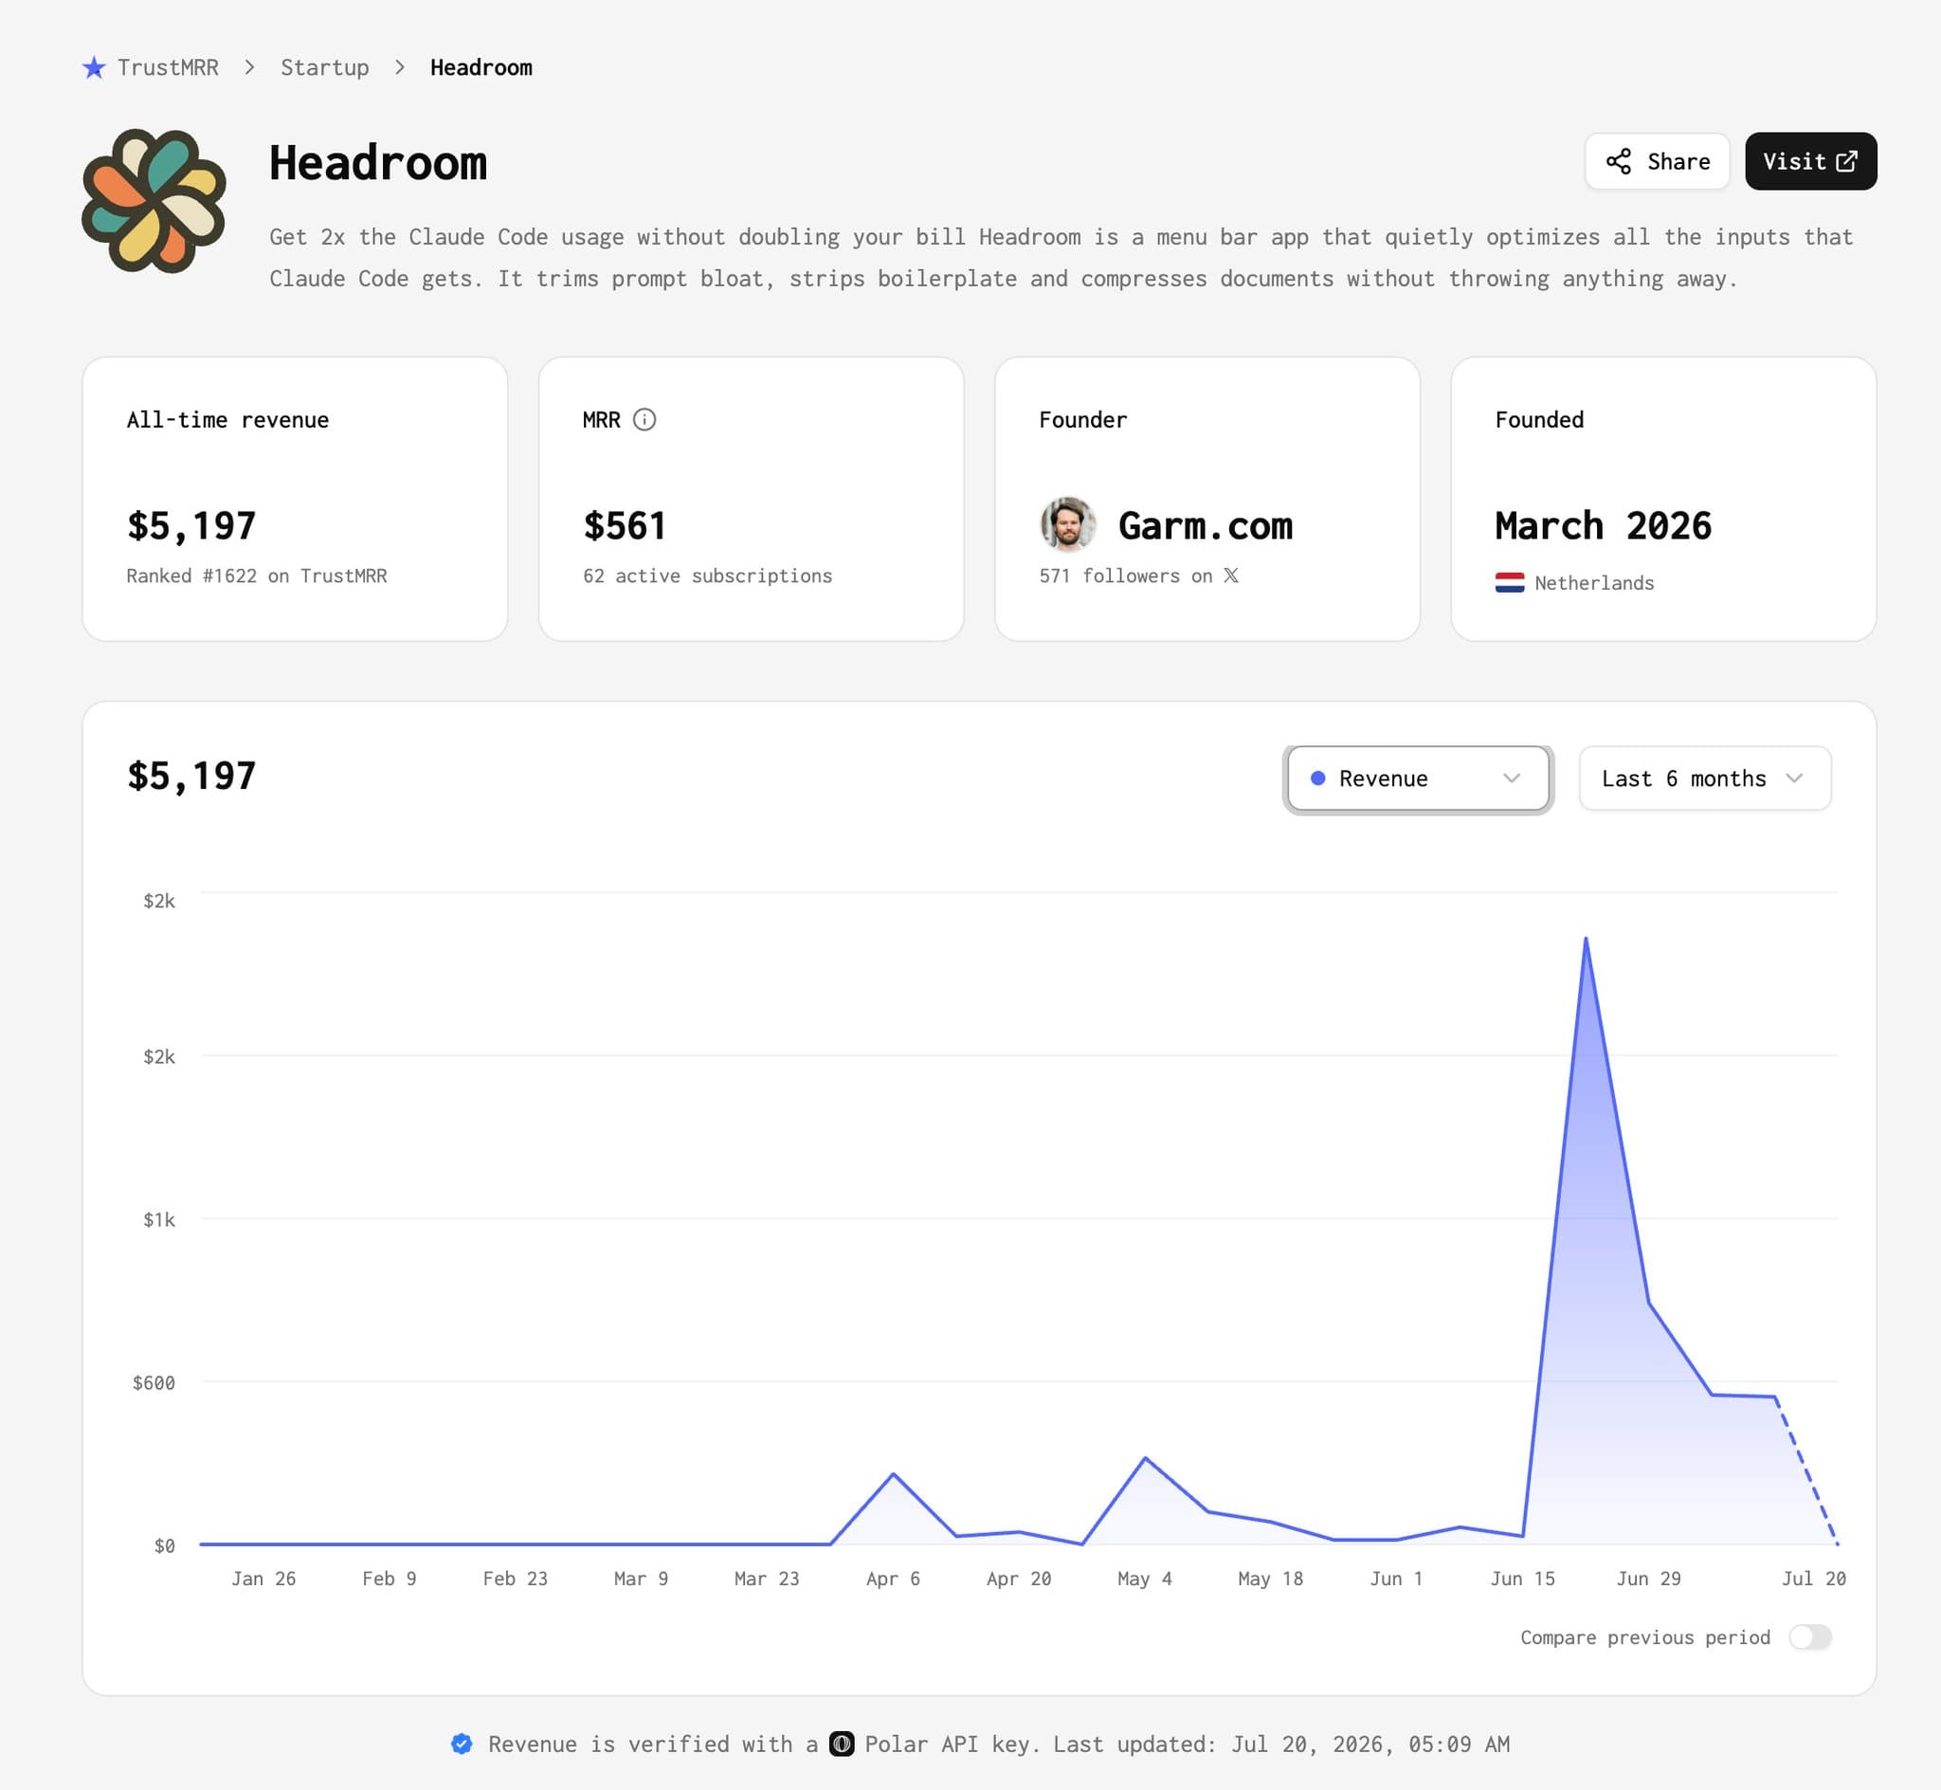Viewport: 1941px width, 1790px height.
Task: Click the Apr 6 revenue peak on chart
Action: (x=893, y=1473)
